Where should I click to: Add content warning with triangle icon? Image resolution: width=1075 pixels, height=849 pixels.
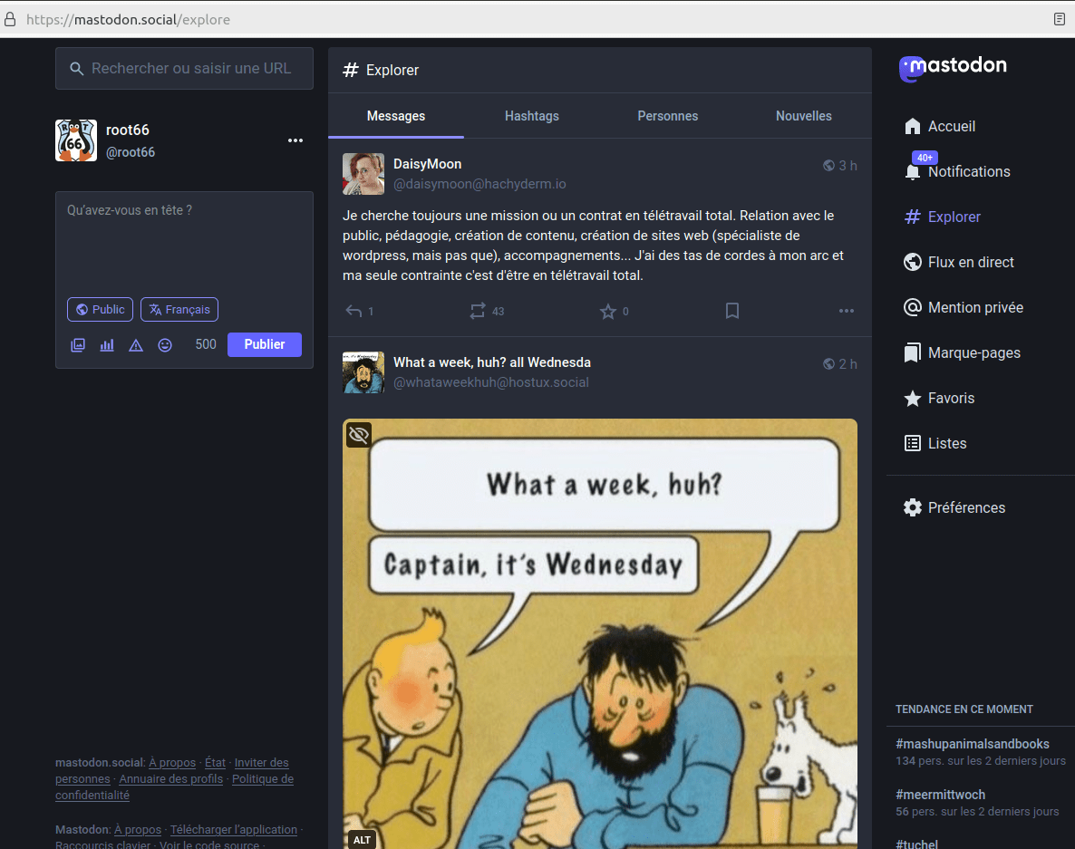pyautogui.click(x=136, y=345)
